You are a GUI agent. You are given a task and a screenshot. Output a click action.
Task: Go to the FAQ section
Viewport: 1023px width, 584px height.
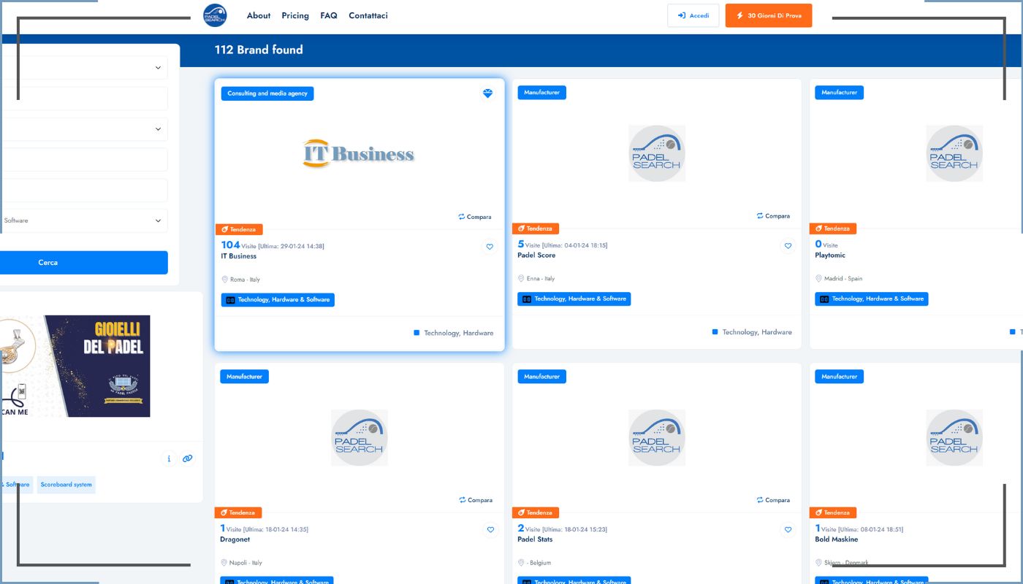click(x=329, y=15)
